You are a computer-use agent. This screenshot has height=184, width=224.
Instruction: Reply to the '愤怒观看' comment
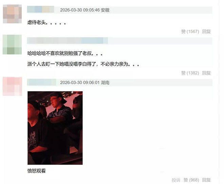[x=206, y=180]
